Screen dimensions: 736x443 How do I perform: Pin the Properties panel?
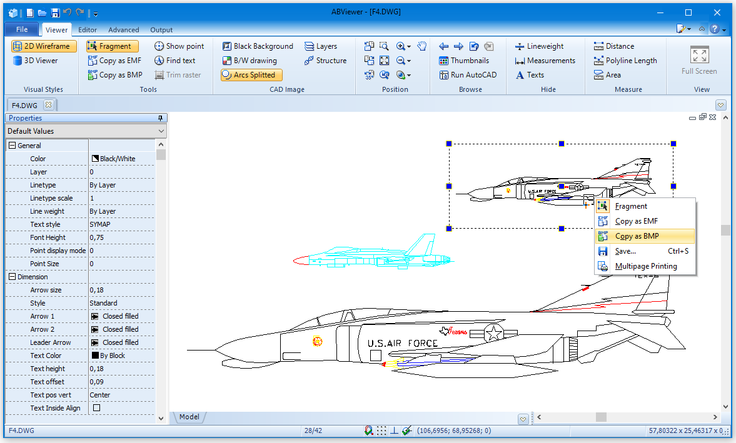(160, 118)
